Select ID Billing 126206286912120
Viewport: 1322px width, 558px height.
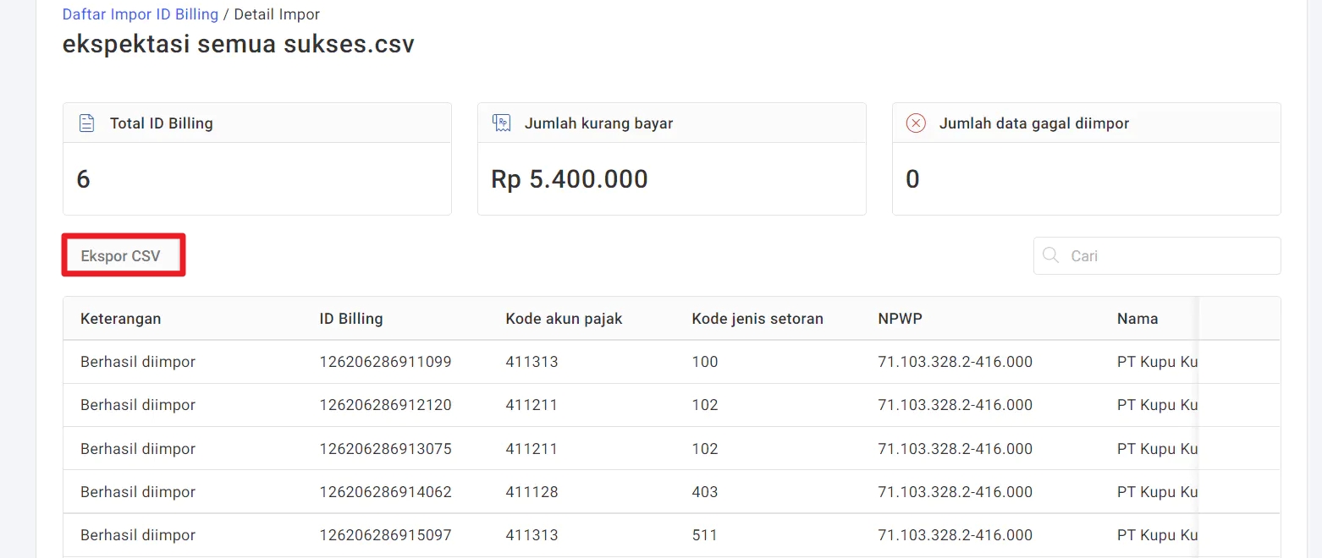(385, 405)
